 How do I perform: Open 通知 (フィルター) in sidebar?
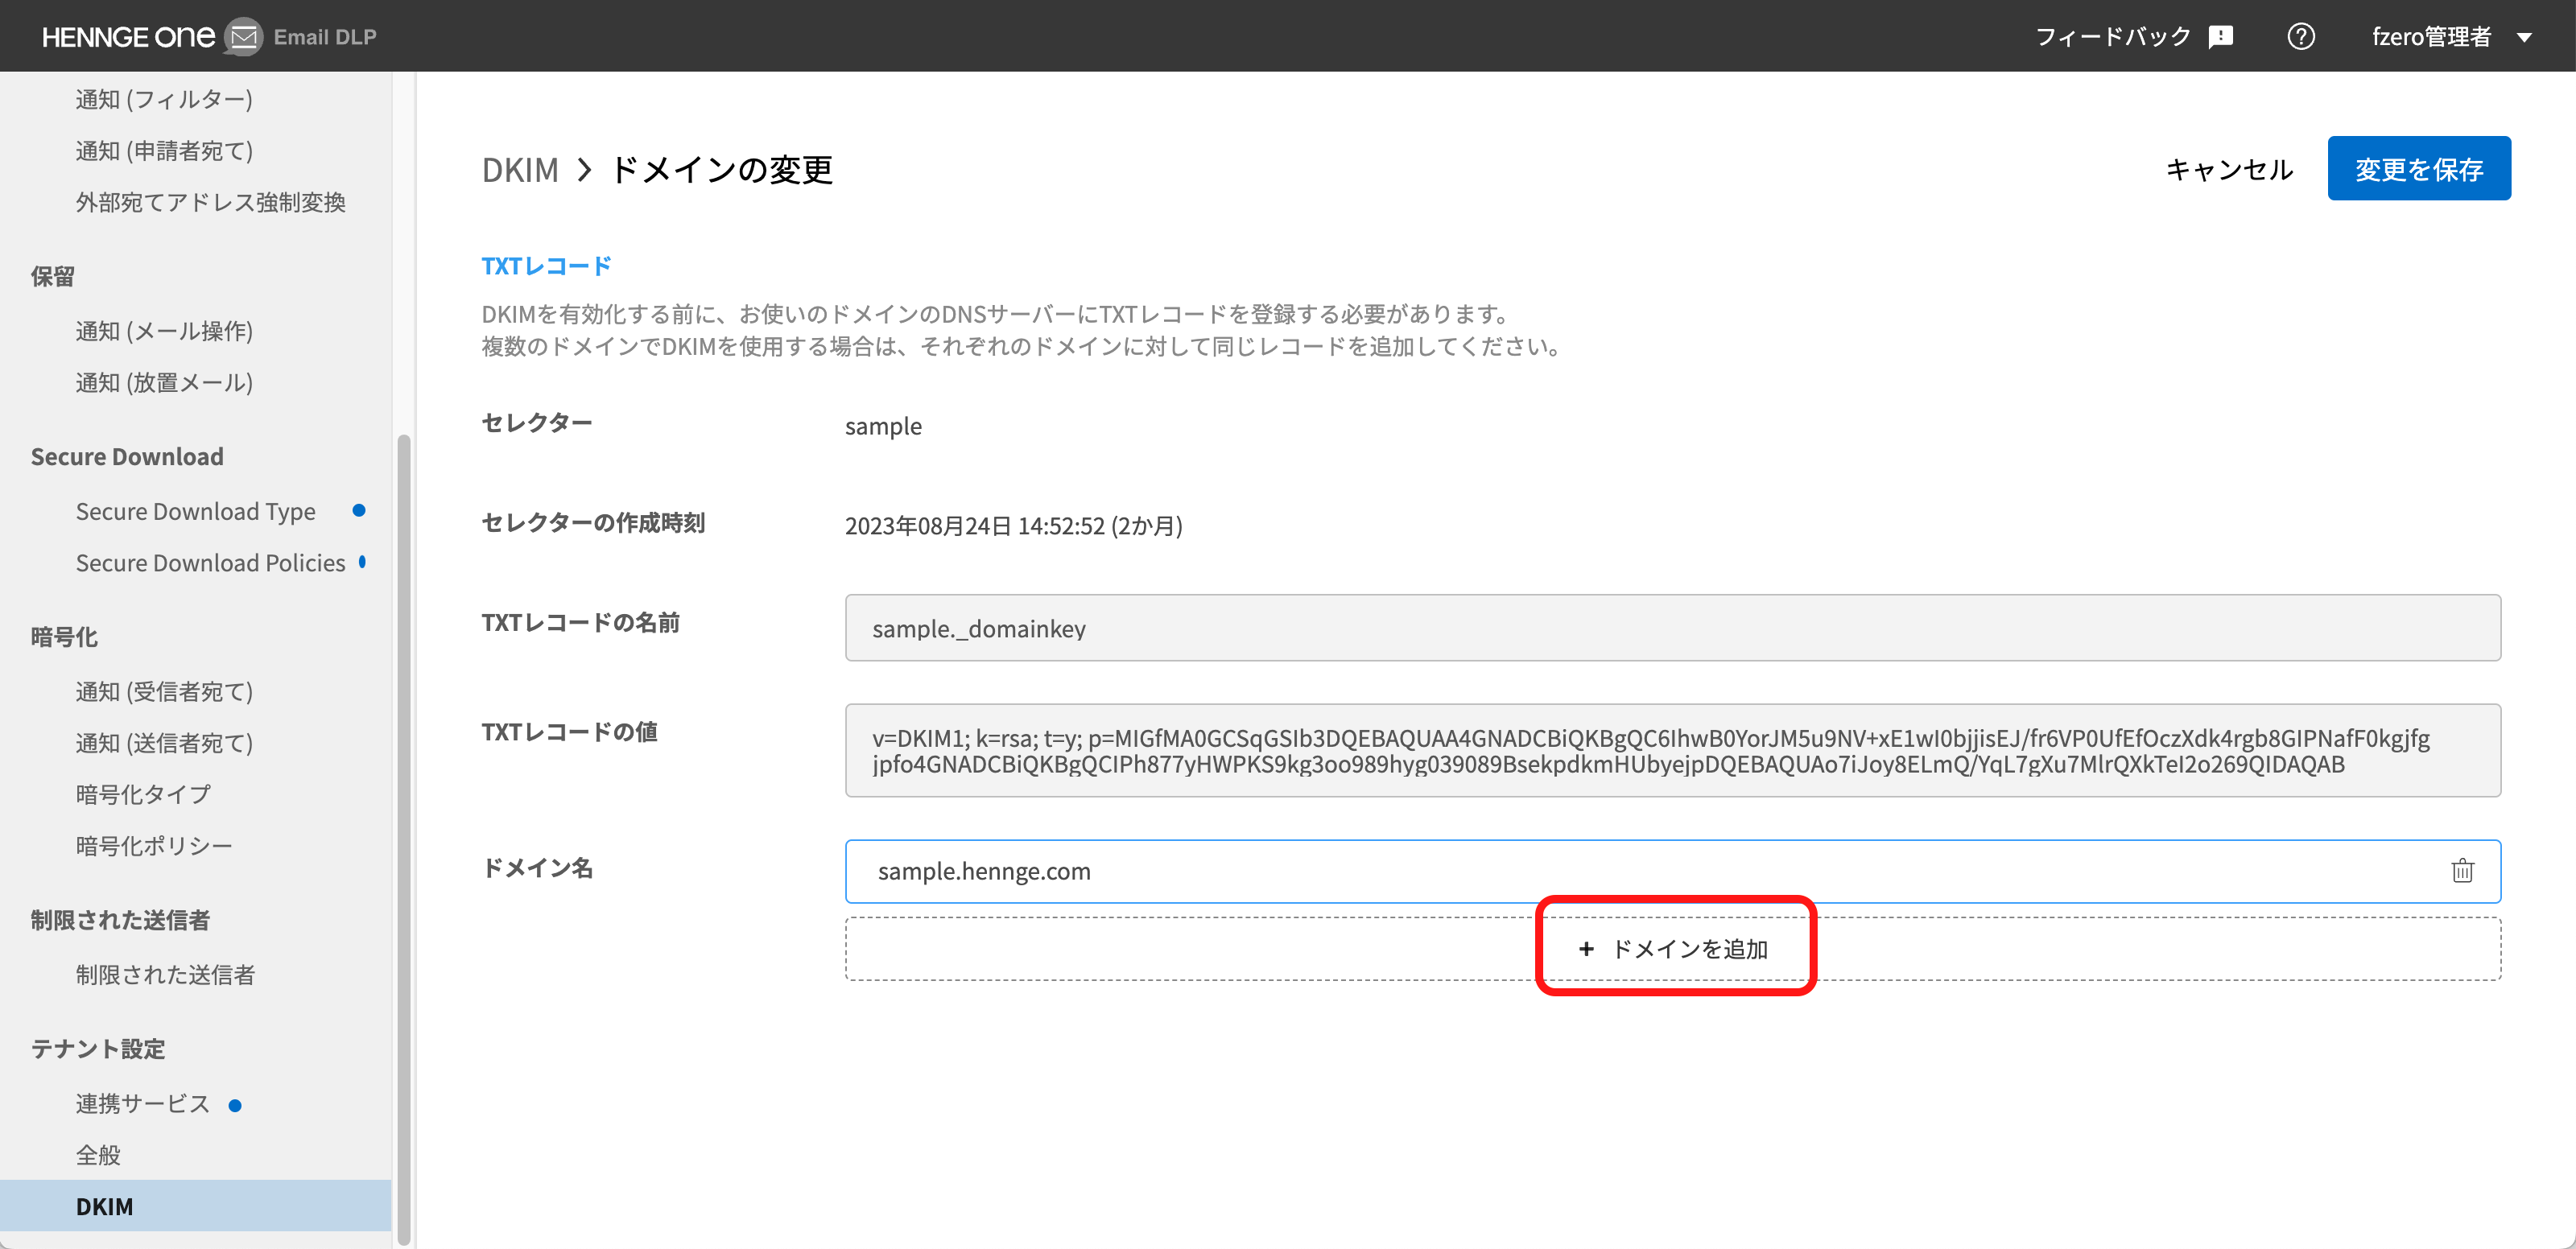click(164, 99)
